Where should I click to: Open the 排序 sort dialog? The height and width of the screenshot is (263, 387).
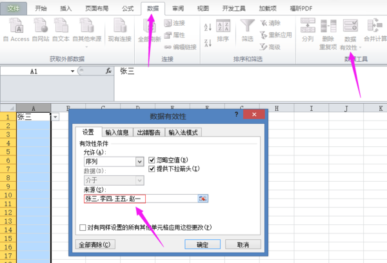223,30
